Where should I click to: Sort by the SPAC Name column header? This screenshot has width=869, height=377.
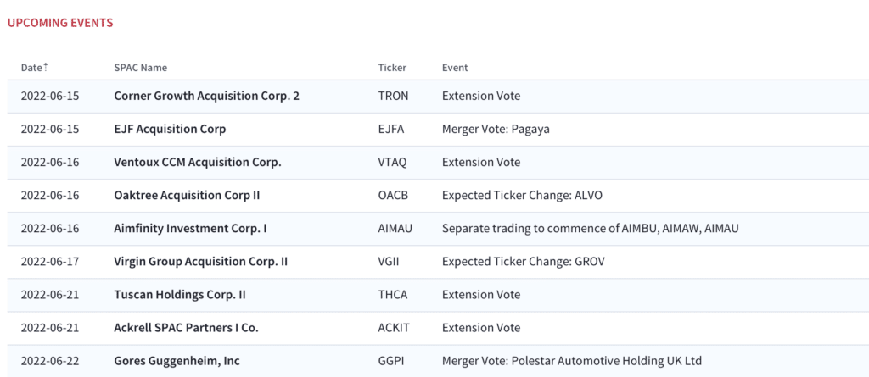[140, 68]
